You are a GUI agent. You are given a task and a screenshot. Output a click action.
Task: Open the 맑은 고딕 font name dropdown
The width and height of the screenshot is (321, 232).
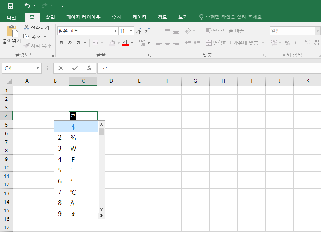[x=115, y=31]
